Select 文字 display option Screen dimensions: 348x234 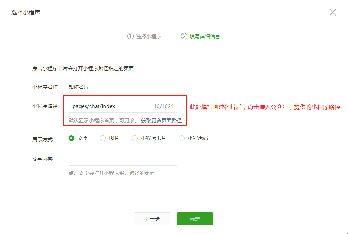[78, 138]
